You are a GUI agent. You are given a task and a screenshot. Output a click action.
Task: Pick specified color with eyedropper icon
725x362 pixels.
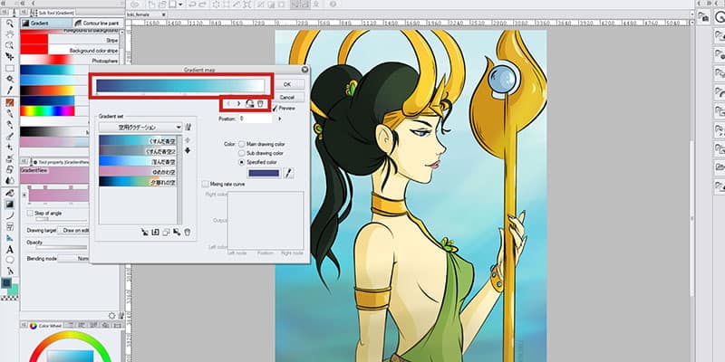pyautogui.click(x=288, y=173)
